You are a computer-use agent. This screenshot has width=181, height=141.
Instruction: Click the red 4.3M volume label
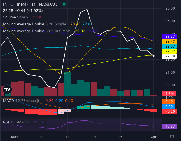click(x=171, y=93)
